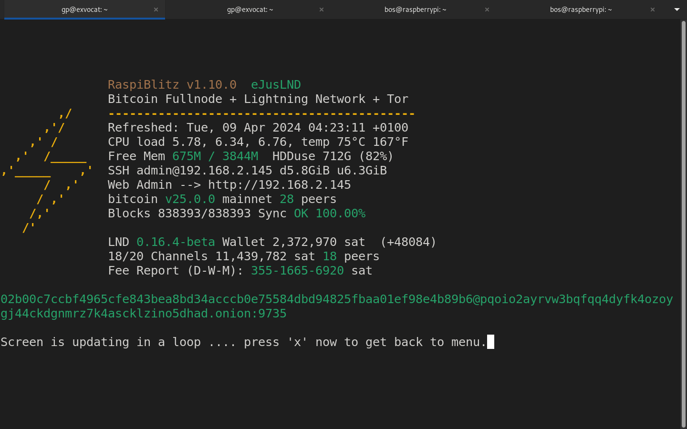Click the SSH admin@192.168.2.145 address

click(204, 171)
